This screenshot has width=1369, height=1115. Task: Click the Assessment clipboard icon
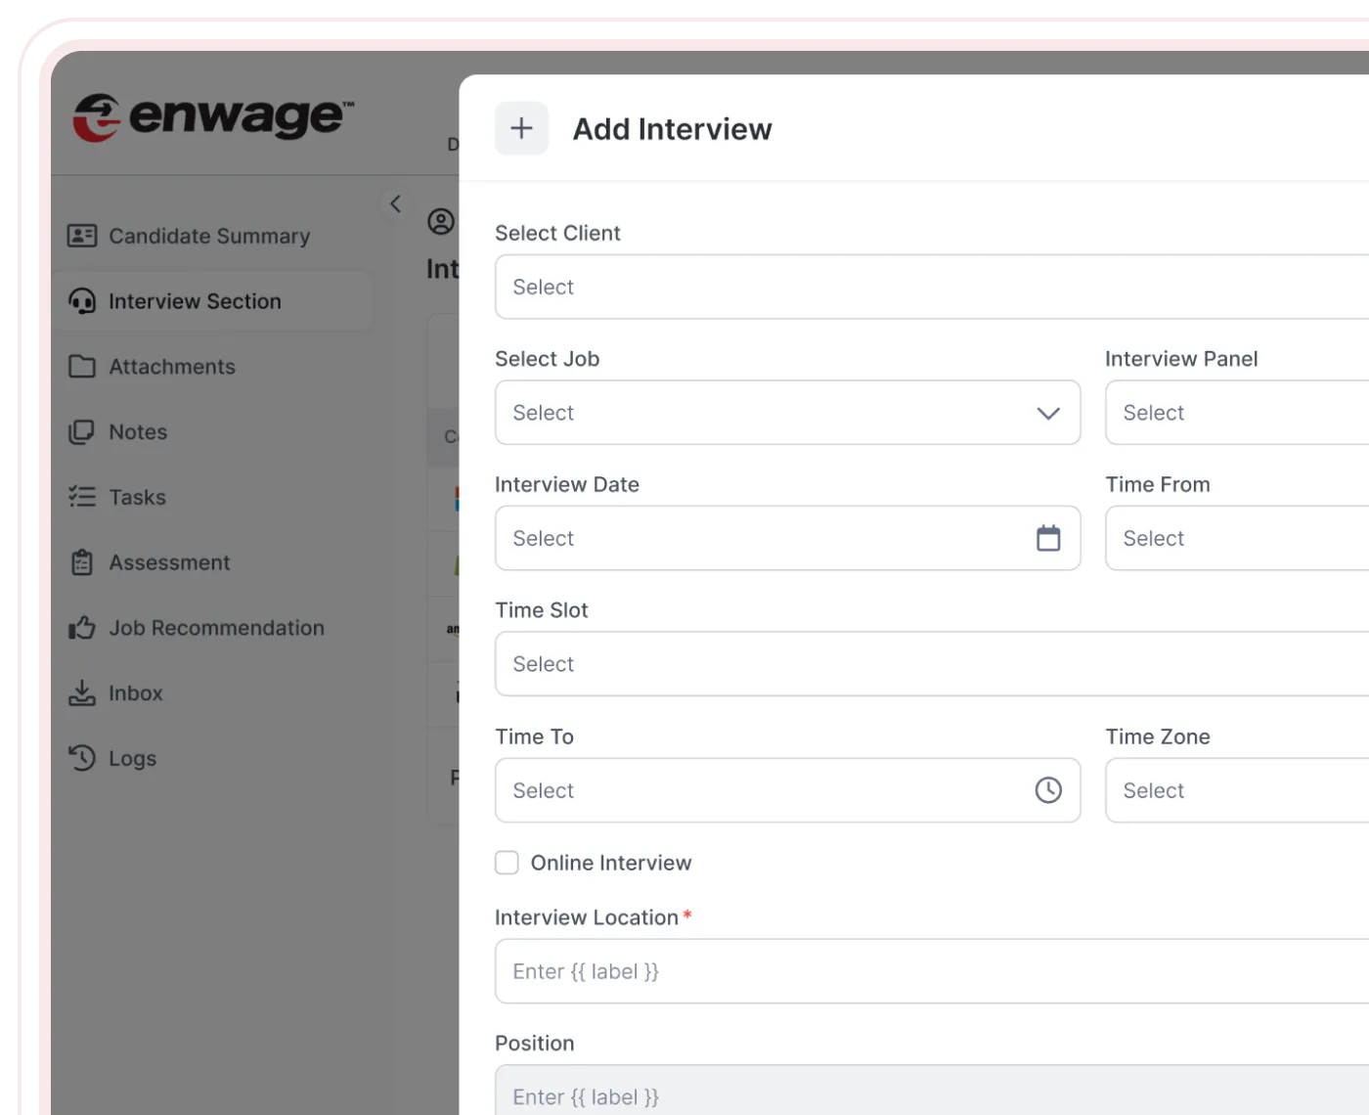82,562
